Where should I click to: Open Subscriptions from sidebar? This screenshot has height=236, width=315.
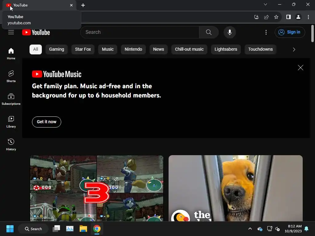pos(11,99)
